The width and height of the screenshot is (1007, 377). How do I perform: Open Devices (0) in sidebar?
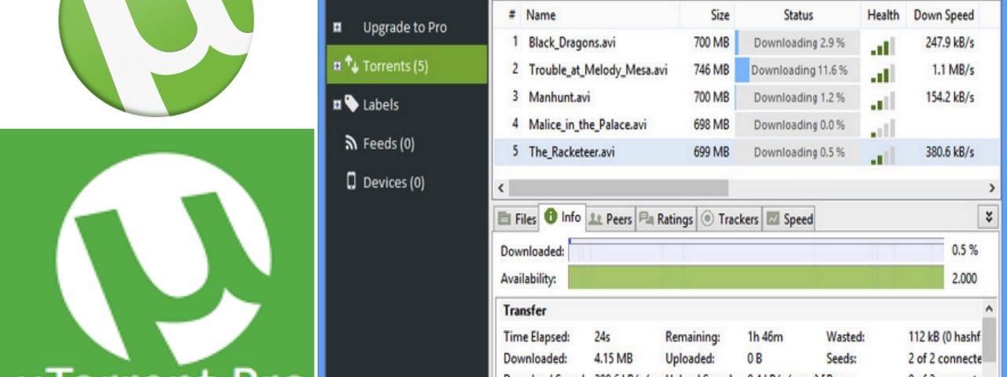coord(393,182)
